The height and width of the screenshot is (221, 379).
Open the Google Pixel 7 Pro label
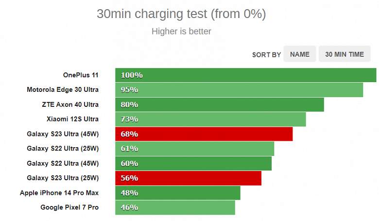[69, 207]
